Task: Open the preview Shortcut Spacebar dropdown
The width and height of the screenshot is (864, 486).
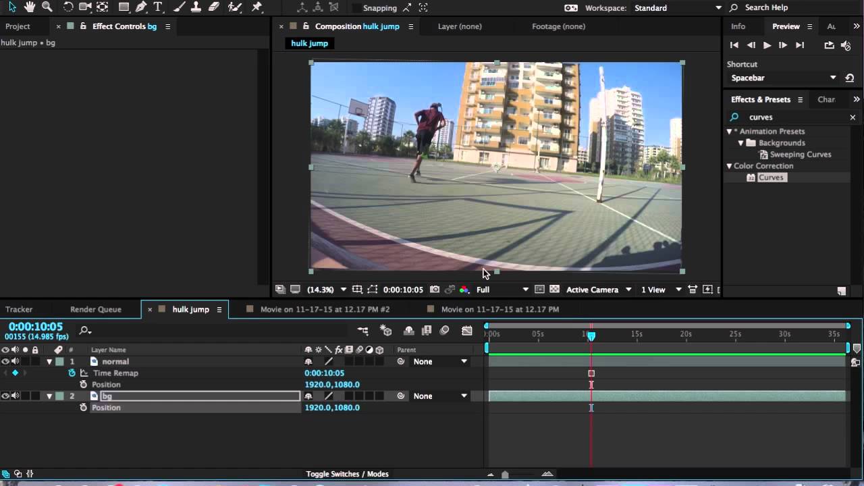Action: [784, 78]
